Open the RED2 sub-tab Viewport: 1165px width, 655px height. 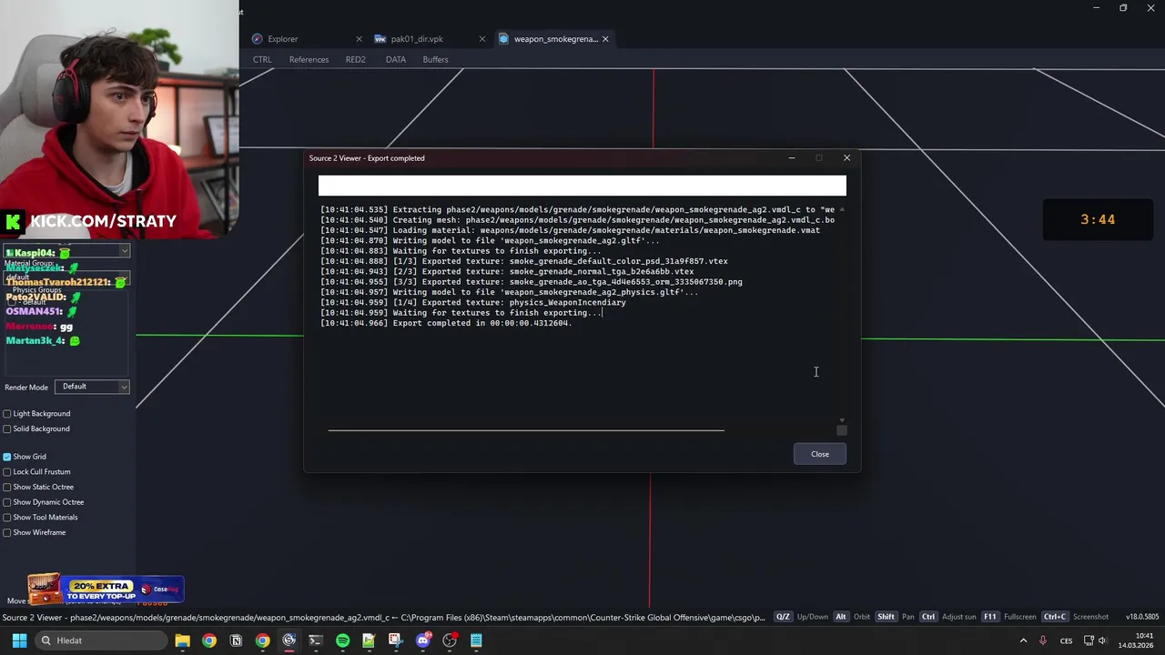355,59
